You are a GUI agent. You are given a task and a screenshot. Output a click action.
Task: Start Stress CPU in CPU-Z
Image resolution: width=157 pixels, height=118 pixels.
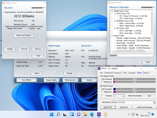[x=124, y=107]
